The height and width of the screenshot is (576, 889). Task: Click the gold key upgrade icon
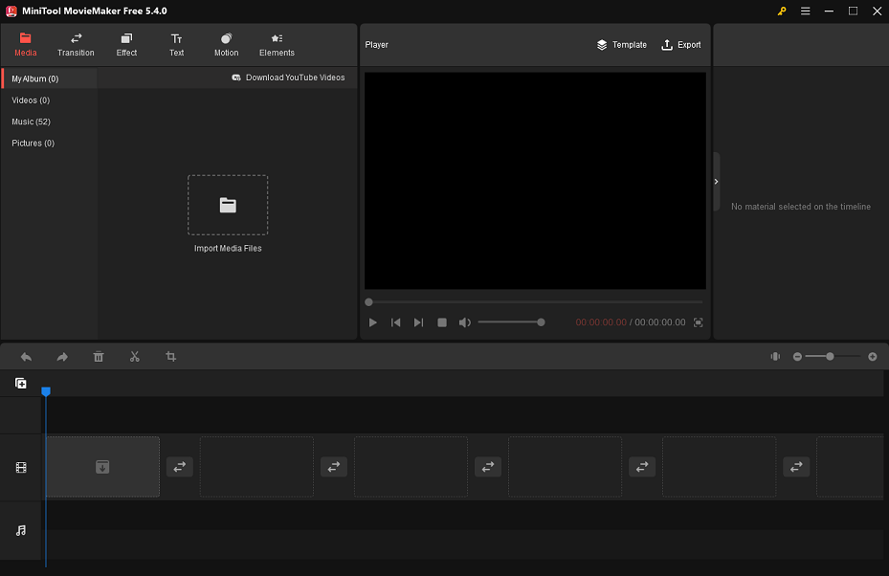click(x=782, y=11)
